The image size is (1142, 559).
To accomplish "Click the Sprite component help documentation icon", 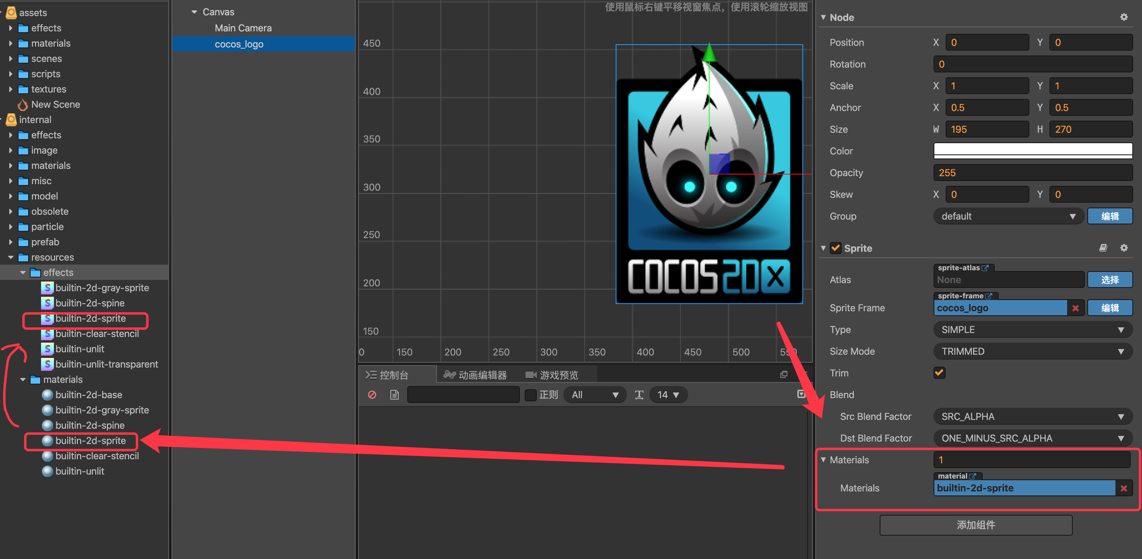I will (x=1103, y=248).
